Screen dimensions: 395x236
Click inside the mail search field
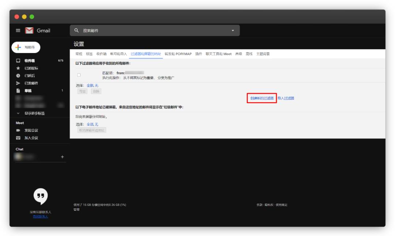pos(146,31)
